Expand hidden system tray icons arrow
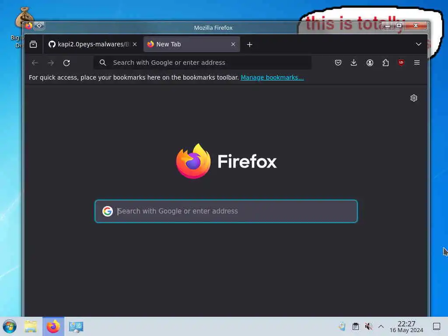The height and width of the screenshot is (336, 448). (x=381, y=326)
